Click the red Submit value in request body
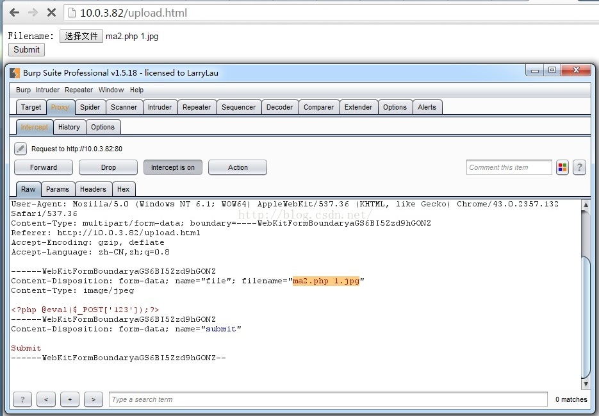The image size is (599, 416). coord(26,348)
